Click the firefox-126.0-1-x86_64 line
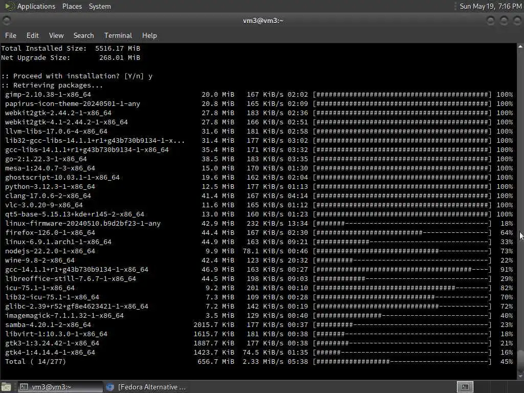Image resolution: width=524 pixels, height=393 pixels. pos(258,233)
